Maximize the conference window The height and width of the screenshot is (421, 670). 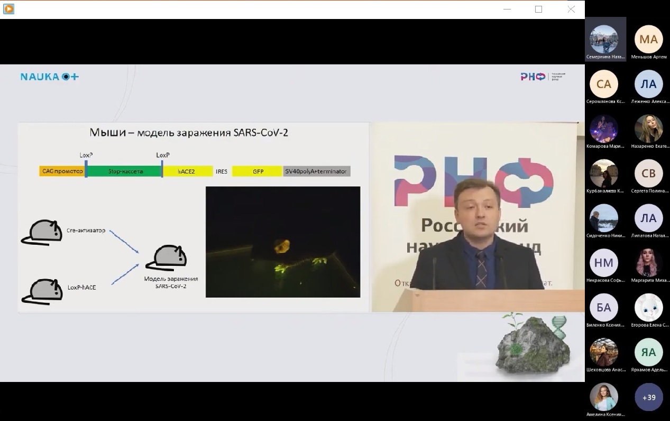click(x=538, y=9)
